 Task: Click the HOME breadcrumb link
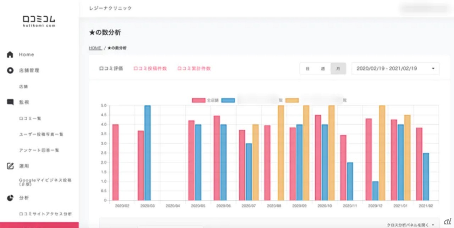point(95,48)
